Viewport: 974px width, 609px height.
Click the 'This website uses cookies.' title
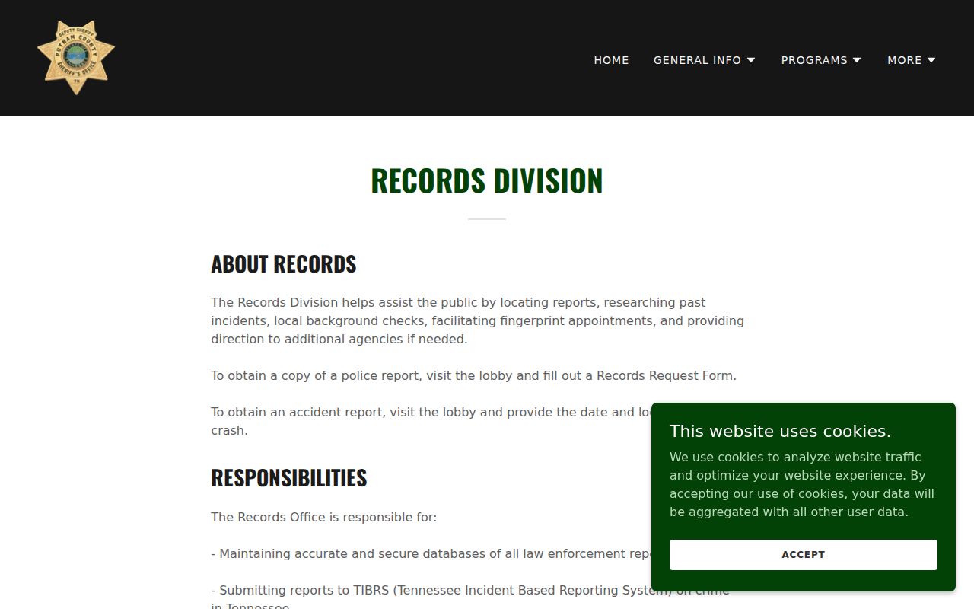pos(780,432)
